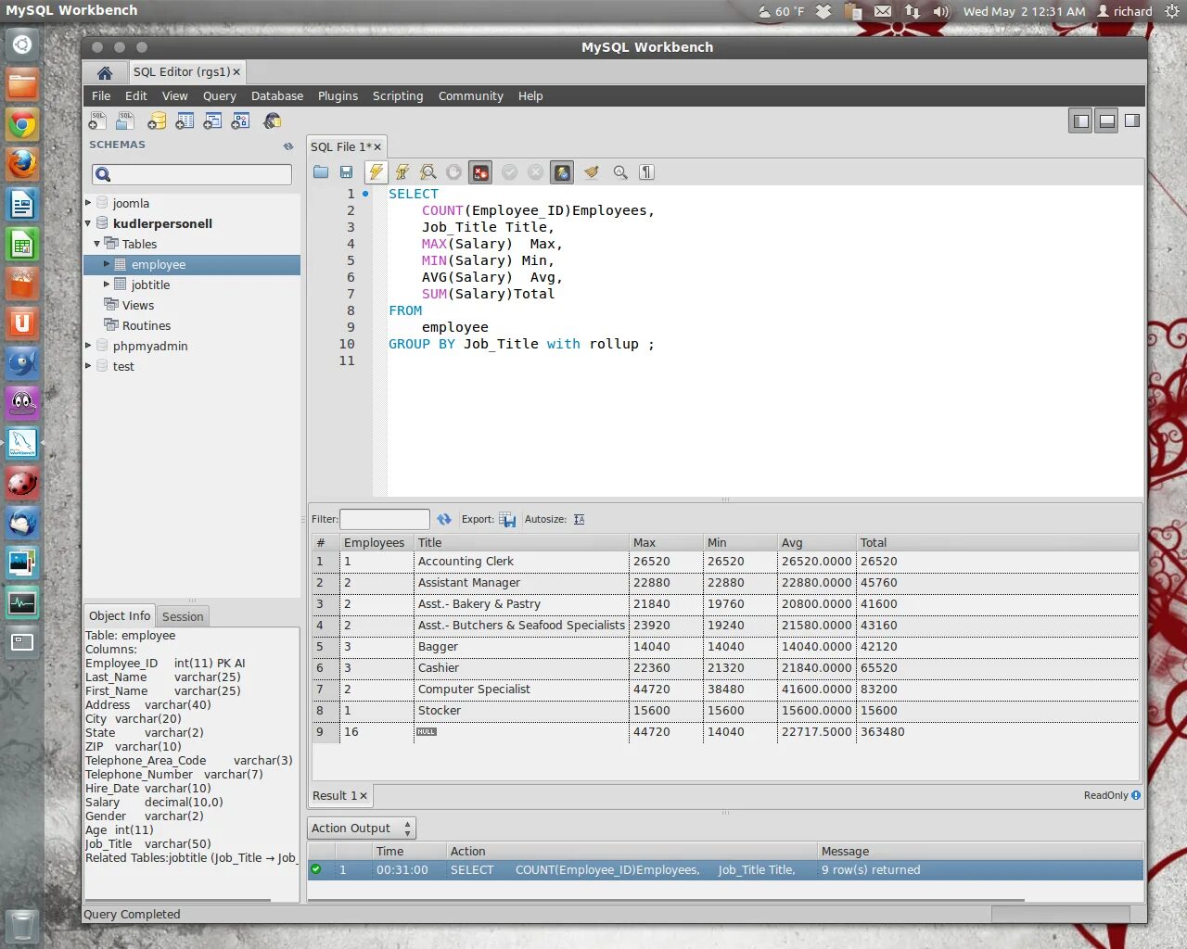This screenshot has height=949, width=1187.
Task: Select the action output row SELECT
Action: (x=725, y=870)
